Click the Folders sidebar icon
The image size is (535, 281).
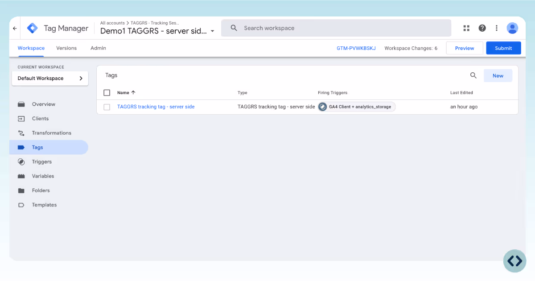click(21, 190)
